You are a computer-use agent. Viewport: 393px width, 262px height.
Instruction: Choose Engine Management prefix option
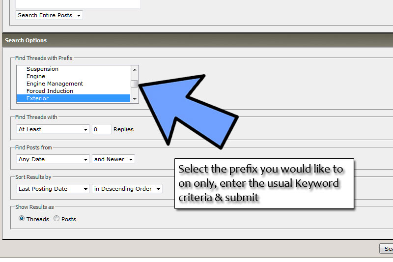55,84
